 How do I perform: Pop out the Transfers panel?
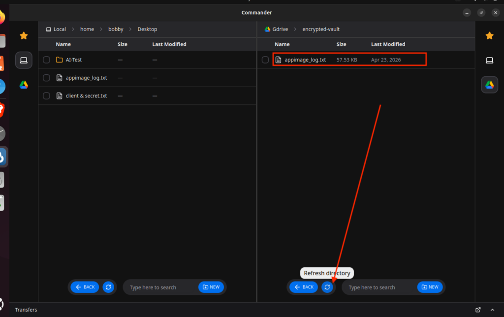point(478,310)
